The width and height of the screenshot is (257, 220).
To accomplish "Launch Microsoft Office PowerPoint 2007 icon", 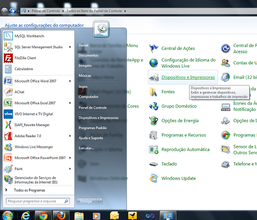I will pyautogui.click(x=8, y=158).
